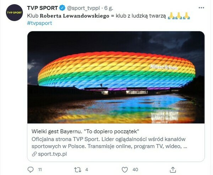Click the retweet count 4
The height and width of the screenshot is (175, 213).
coord(87,170)
